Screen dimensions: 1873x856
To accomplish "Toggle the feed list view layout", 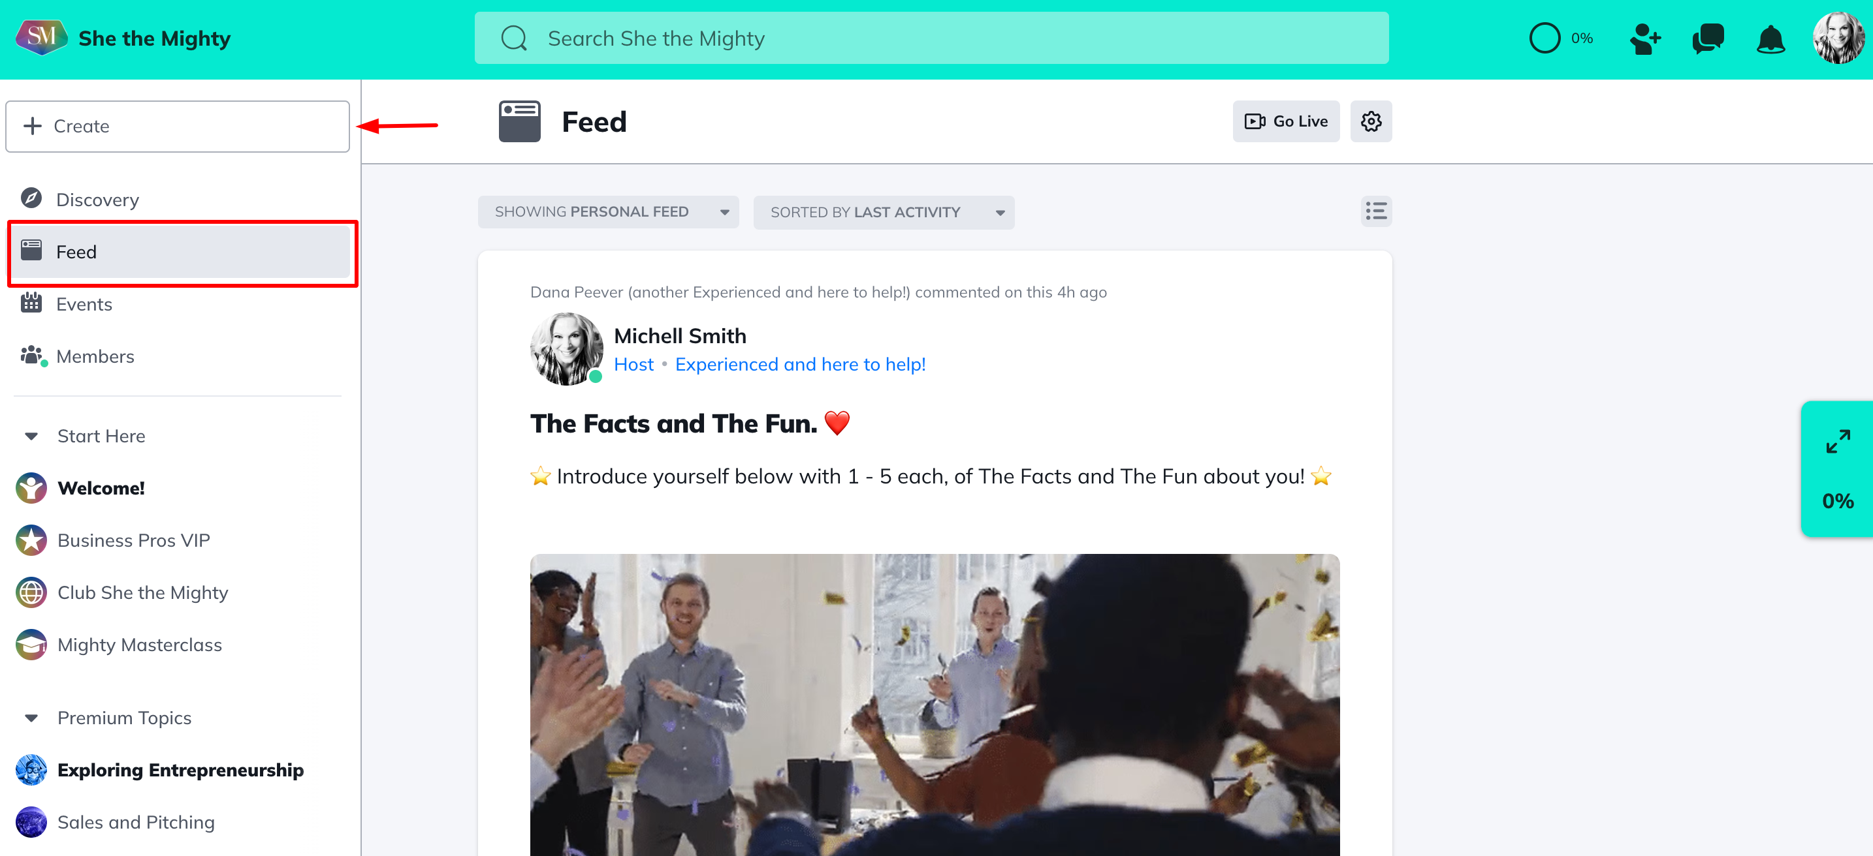I will pos(1375,211).
